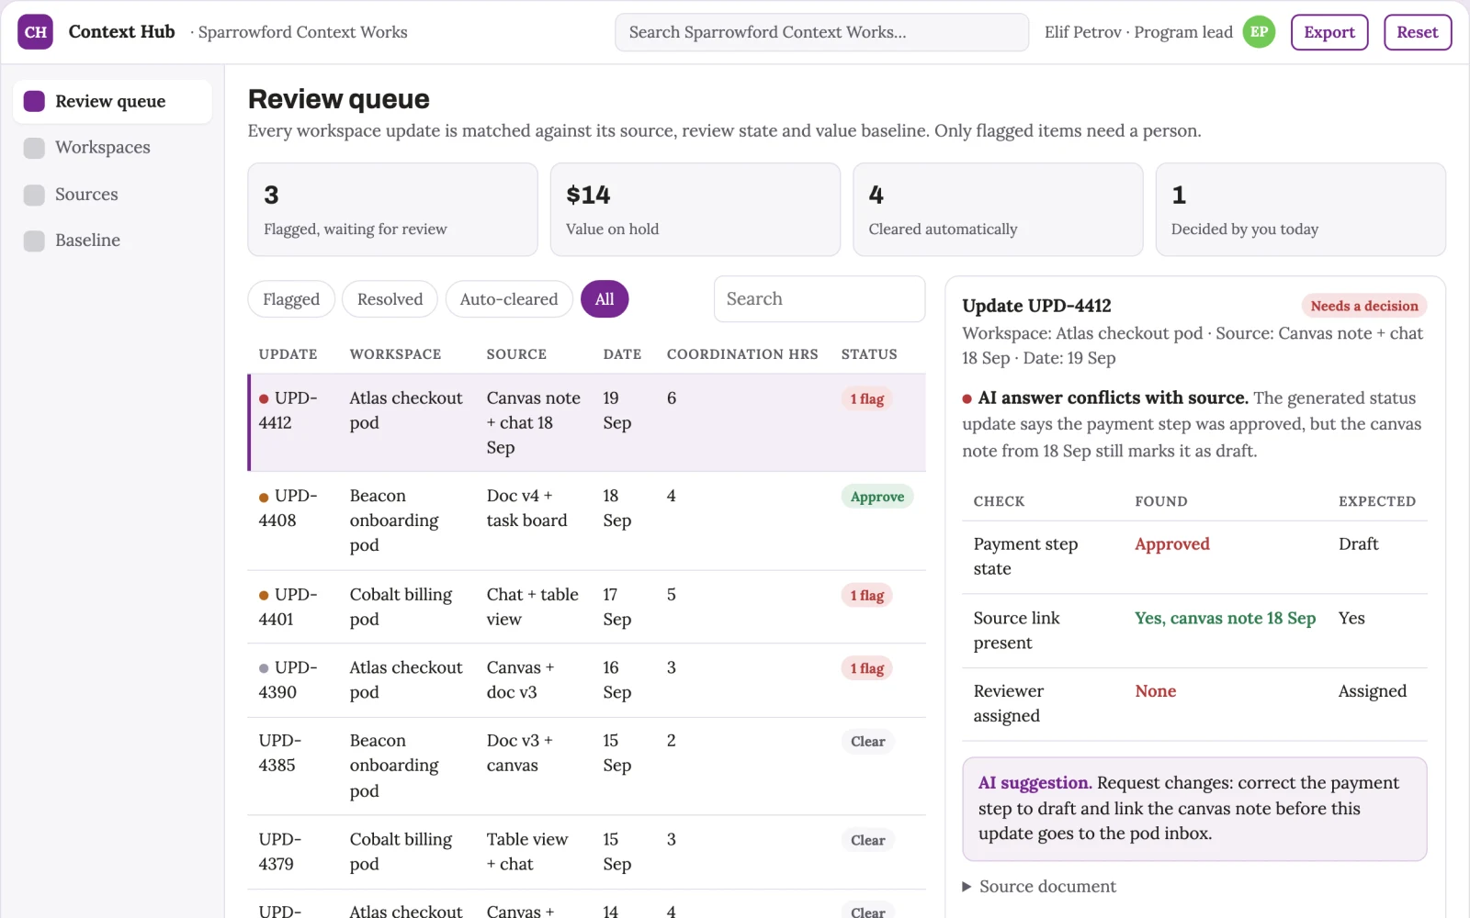Click the AI suggestion box
The height and width of the screenshot is (918, 1470).
click(x=1194, y=809)
